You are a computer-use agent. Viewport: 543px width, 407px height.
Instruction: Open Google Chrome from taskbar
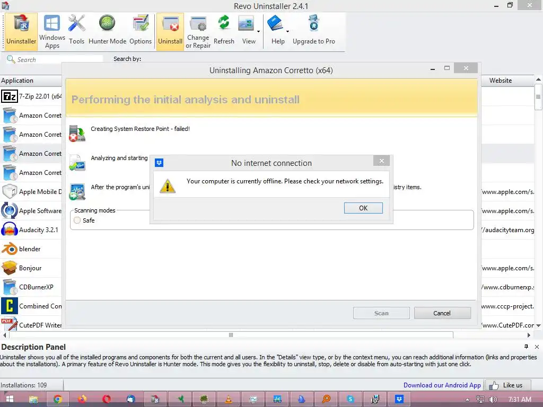(57, 399)
